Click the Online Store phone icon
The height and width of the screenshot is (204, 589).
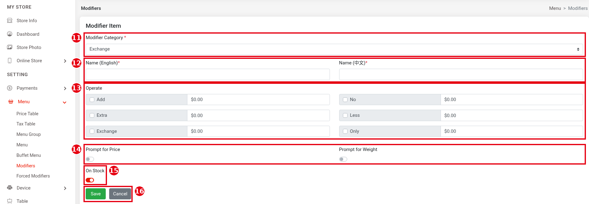tap(10, 61)
